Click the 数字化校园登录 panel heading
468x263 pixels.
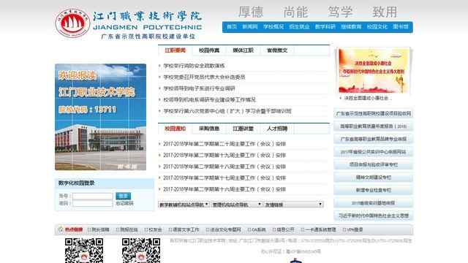pos(76,183)
